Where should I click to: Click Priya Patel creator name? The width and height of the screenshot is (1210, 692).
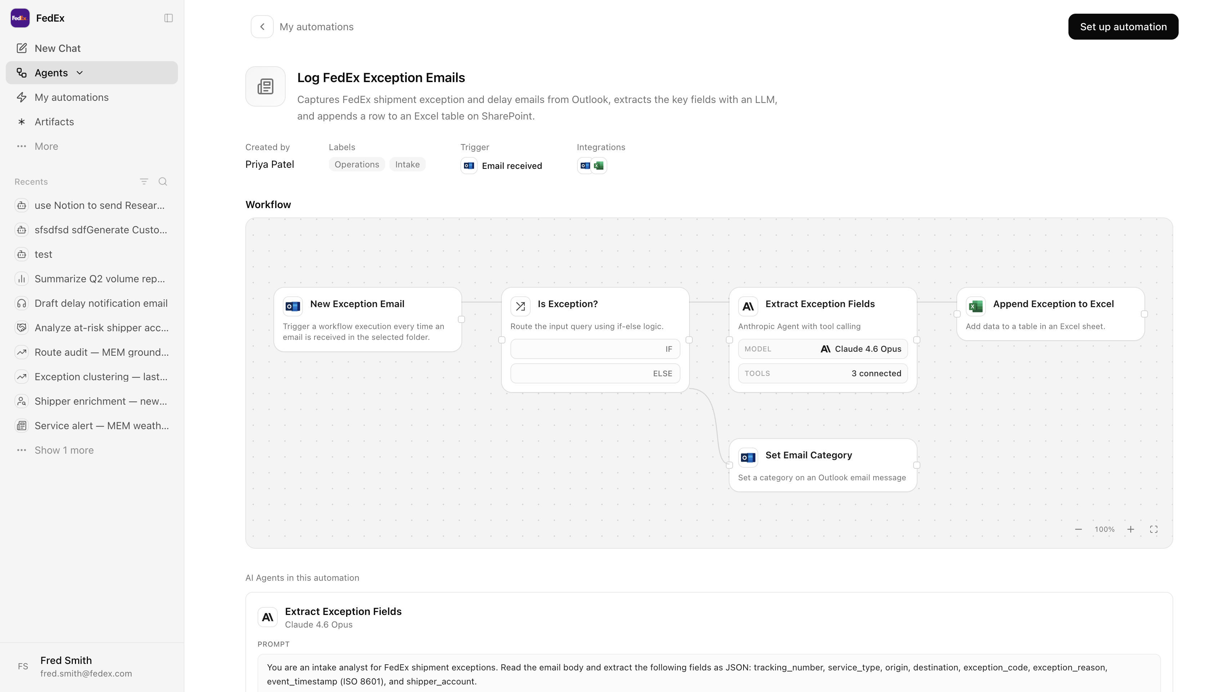[x=269, y=165]
